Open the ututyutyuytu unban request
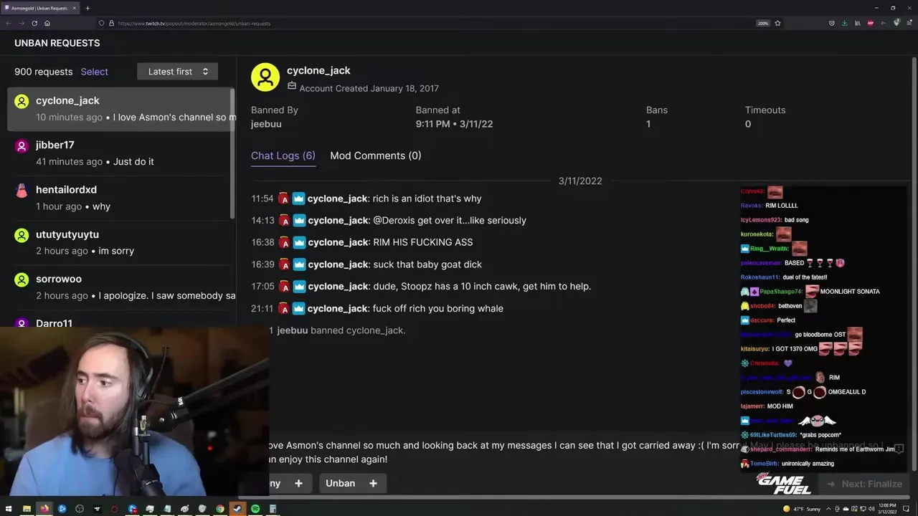 [120, 242]
